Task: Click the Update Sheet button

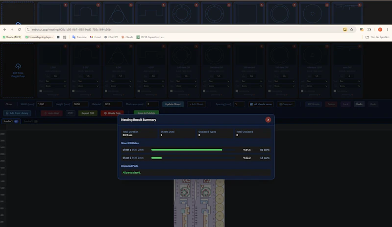Action: (x=173, y=104)
